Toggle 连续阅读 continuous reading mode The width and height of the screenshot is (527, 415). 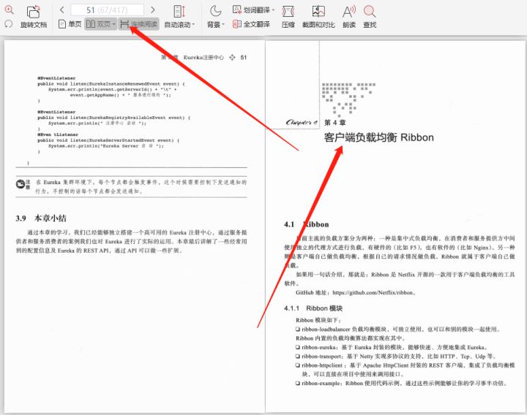138,24
